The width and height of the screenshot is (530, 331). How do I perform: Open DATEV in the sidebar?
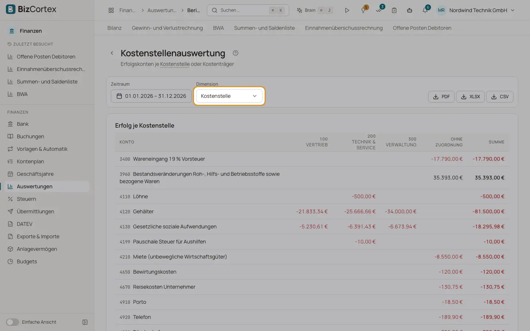47,224
